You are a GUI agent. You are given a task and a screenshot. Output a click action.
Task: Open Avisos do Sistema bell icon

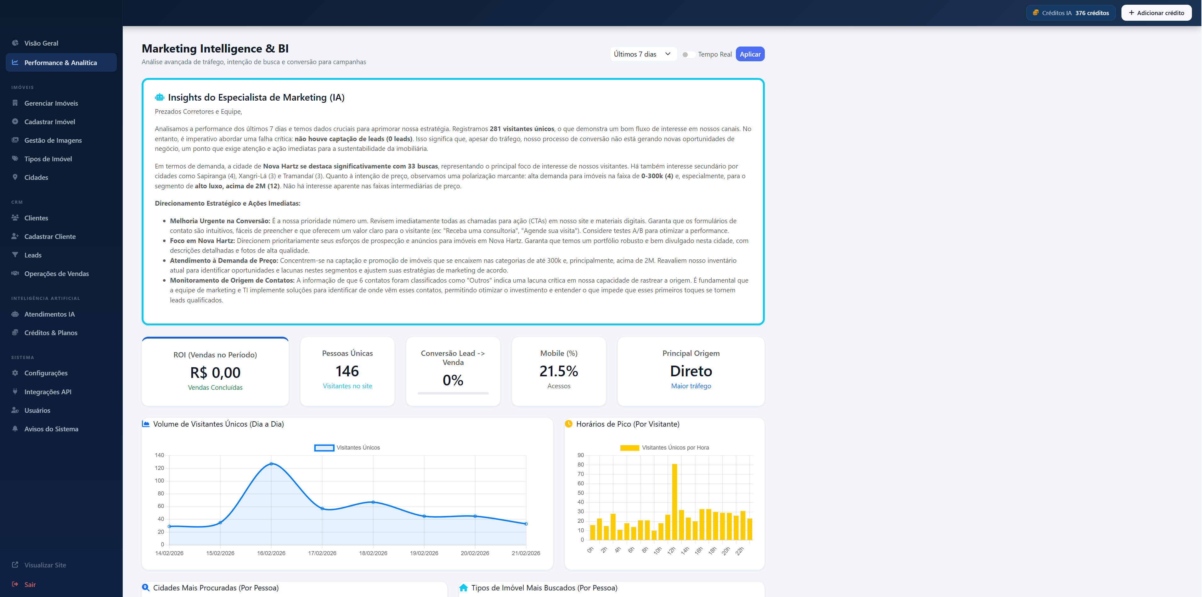(x=15, y=429)
